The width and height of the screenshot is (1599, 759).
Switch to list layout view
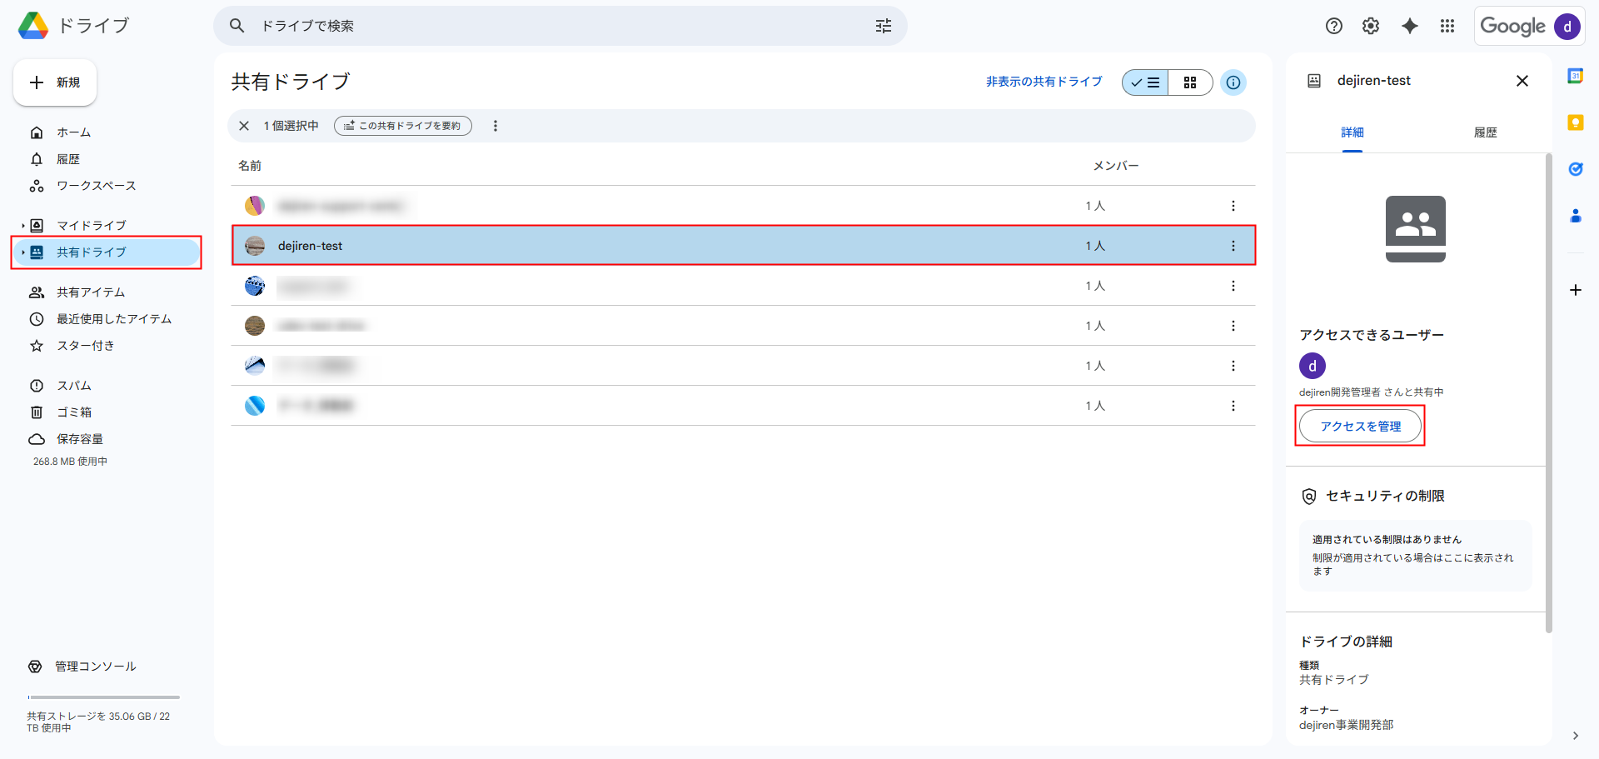[1146, 82]
